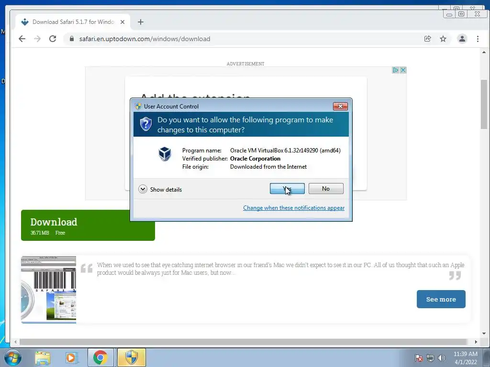Open volume icon in system tray
Image resolution: width=490 pixels, height=367 pixels.
pos(441,358)
